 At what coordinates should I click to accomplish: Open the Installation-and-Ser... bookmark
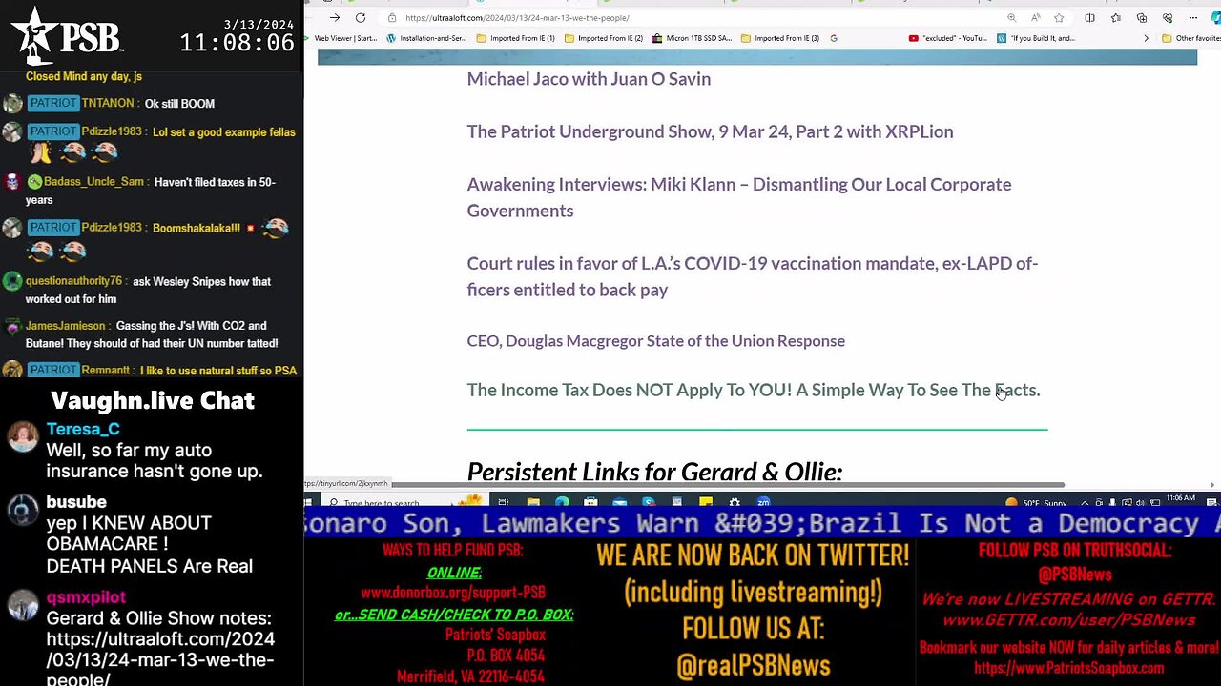[427, 38]
